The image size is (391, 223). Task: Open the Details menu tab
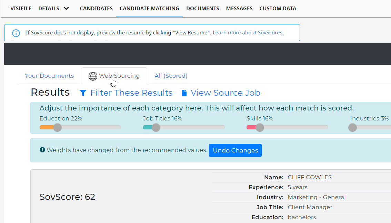pyautogui.click(x=49, y=9)
